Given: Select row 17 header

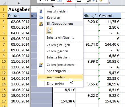Looking at the screenshot, I should click(x=4, y=101).
